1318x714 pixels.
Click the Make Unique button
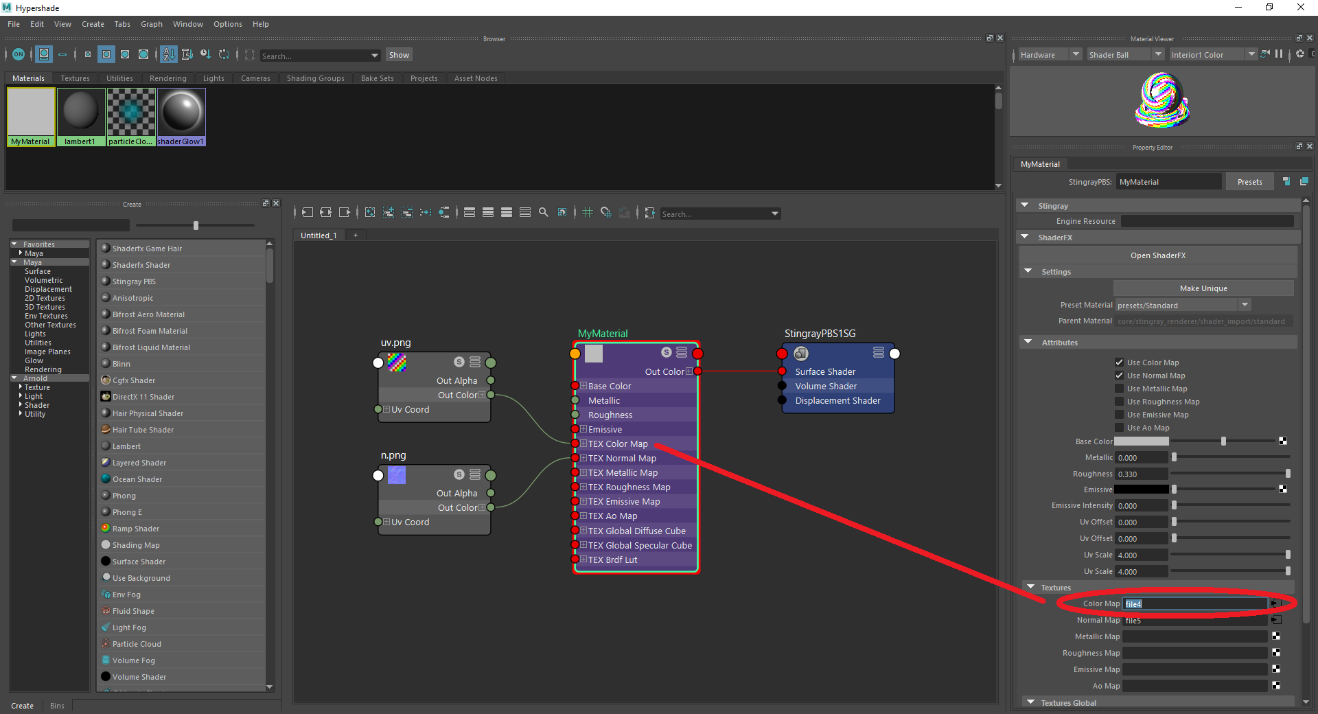(x=1203, y=288)
